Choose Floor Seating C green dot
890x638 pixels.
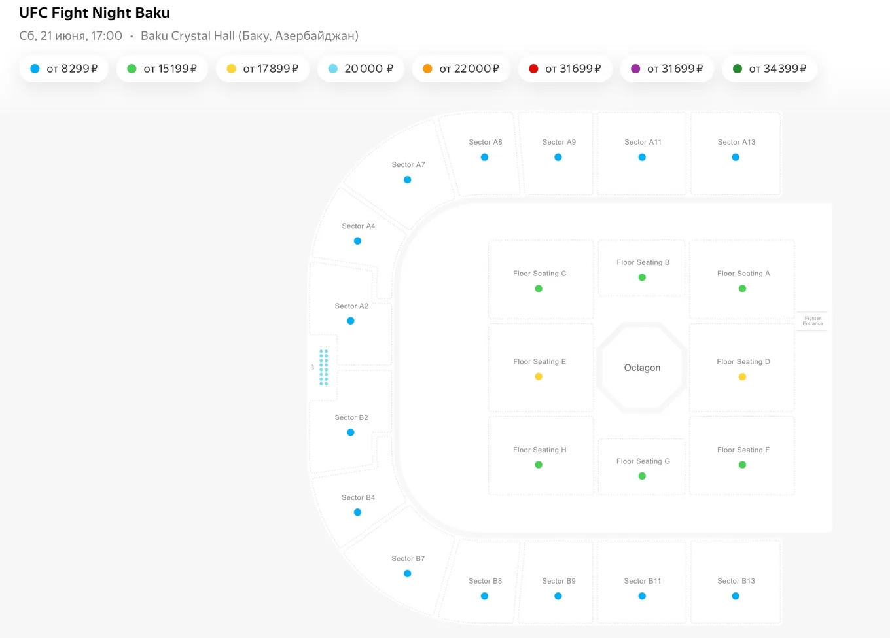tap(539, 289)
